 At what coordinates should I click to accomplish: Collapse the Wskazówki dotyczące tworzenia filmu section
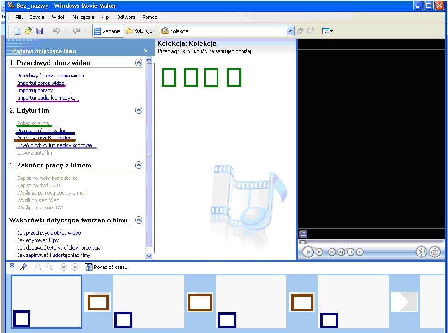click(x=139, y=220)
